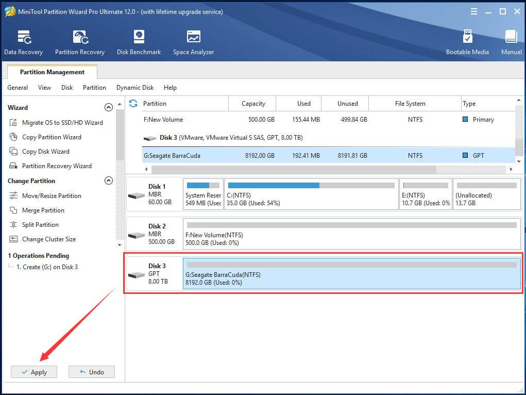526x395 pixels.
Task: Open the General menu
Action: click(18, 88)
